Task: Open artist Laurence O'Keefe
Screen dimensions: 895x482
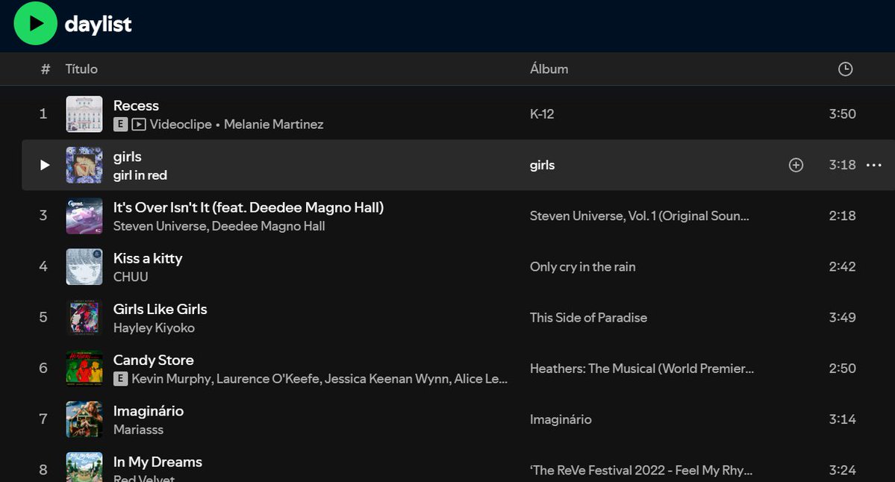Action: [x=268, y=379]
